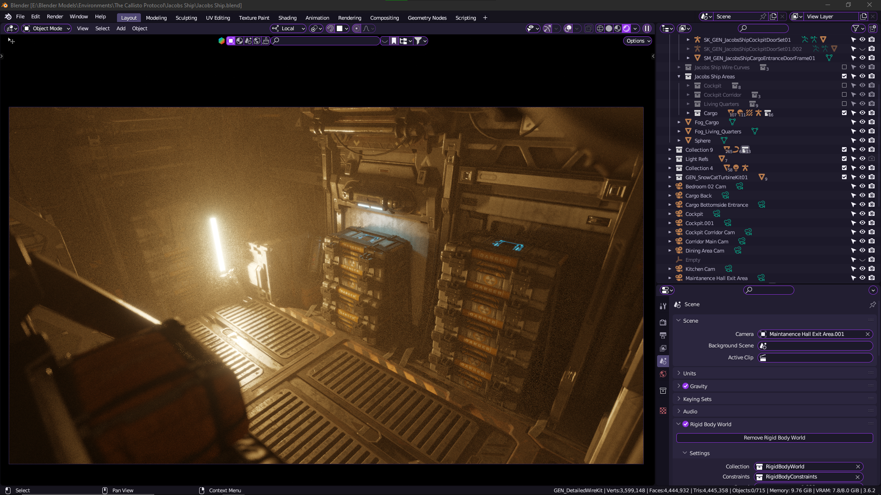Toggle Gravity checkbox in Scene properties
Image resolution: width=881 pixels, height=495 pixels.
pyautogui.click(x=686, y=386)
